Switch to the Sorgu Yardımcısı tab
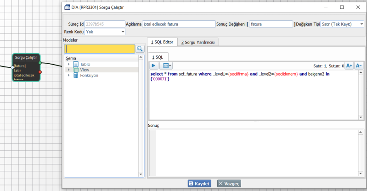 [x=198, y=42]
